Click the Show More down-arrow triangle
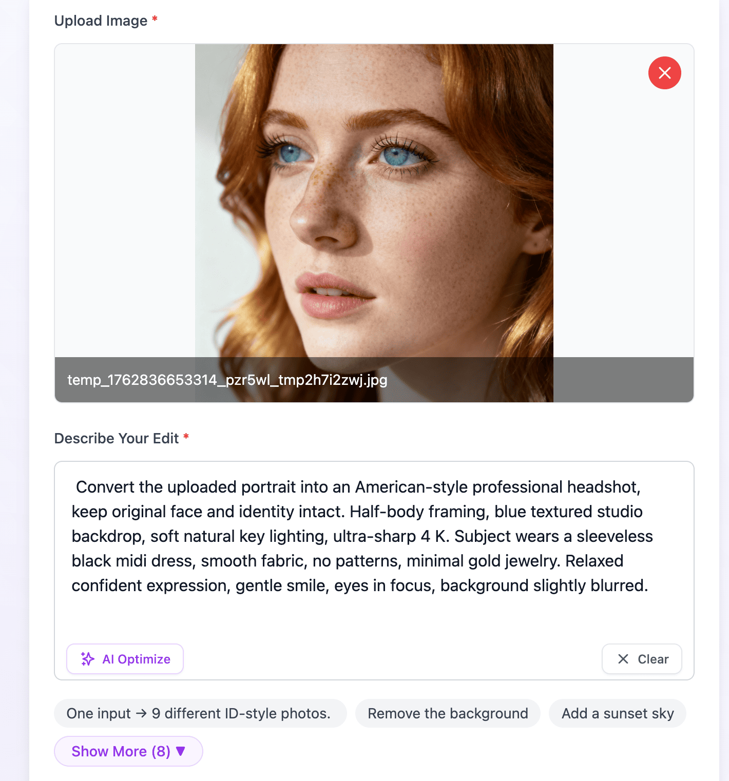The width and height of the screenshot is (729, 781). tap(180, 751)
